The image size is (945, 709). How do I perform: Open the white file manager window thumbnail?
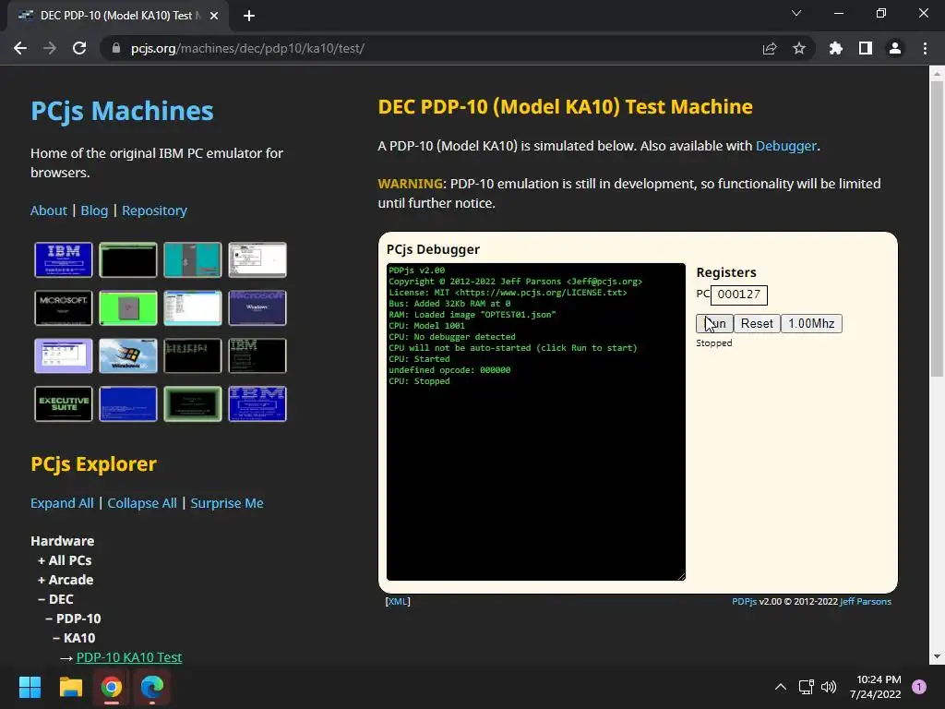[192, 308]
